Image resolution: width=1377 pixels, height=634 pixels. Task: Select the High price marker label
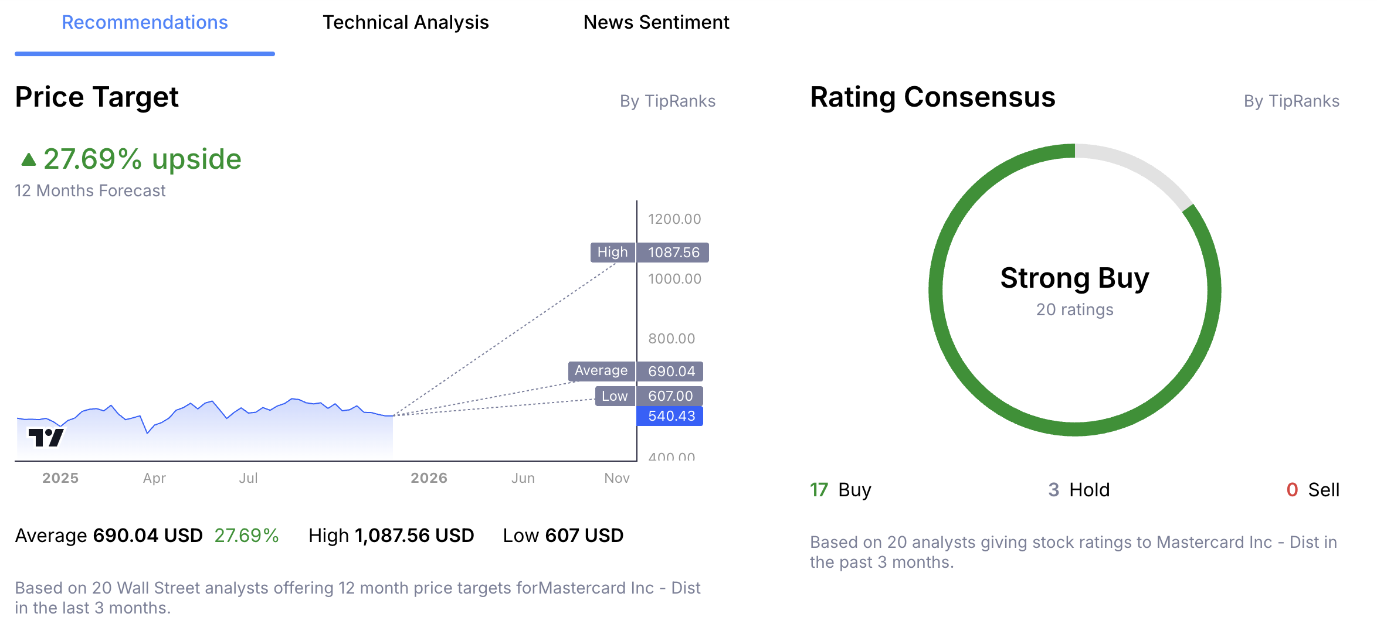coord(612,252)
